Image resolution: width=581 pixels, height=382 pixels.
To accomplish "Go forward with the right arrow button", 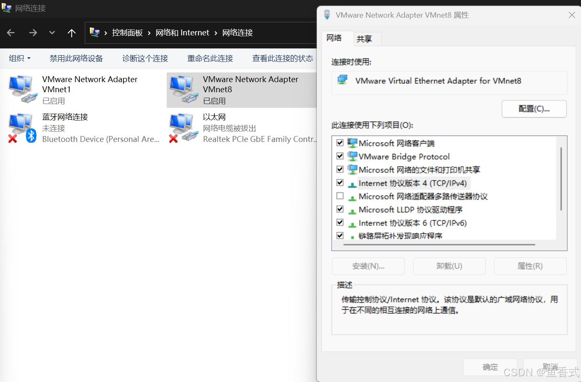I will click(33, 33).
